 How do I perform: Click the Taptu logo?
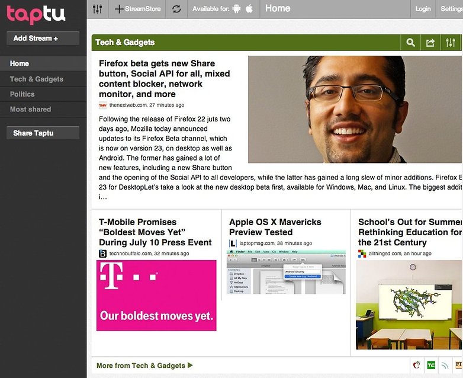(x=36, y=14)
